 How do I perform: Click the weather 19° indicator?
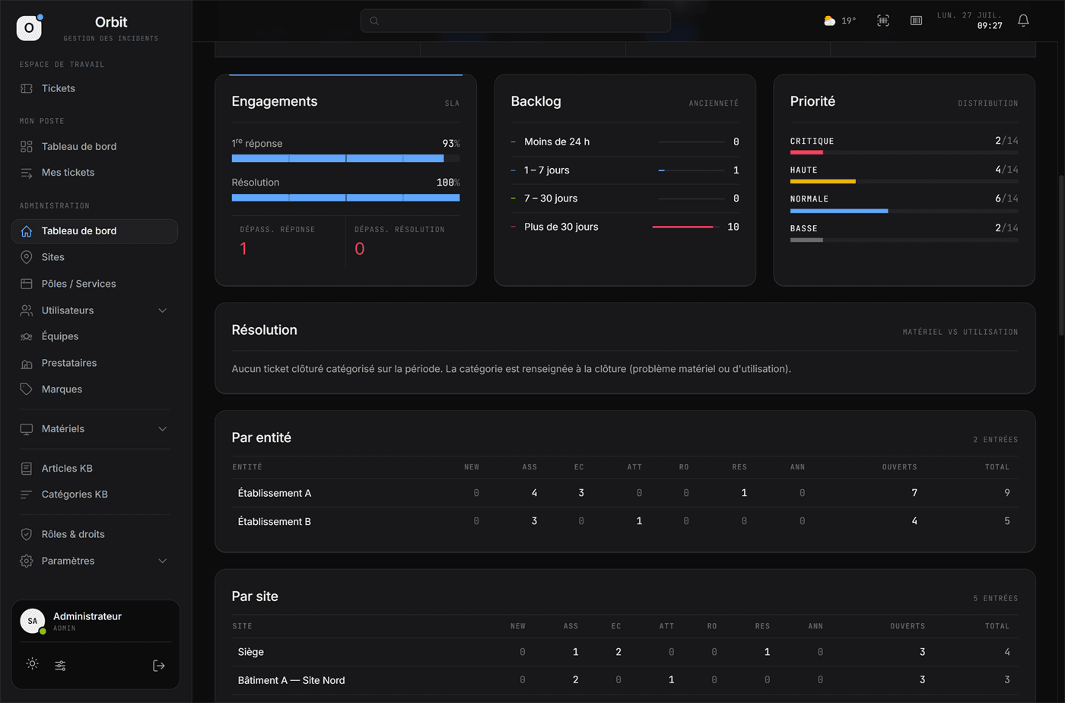point(839,21)
